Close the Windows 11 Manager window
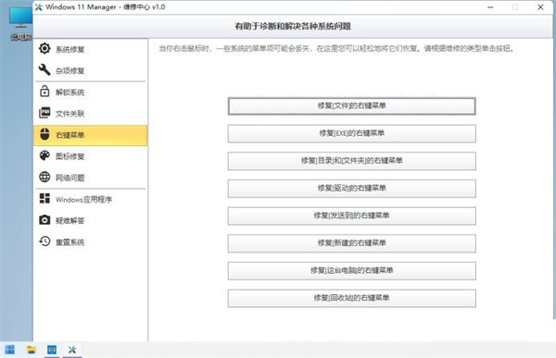The height and width of the screenshot is (358, 556). click(x=540, y=7)
